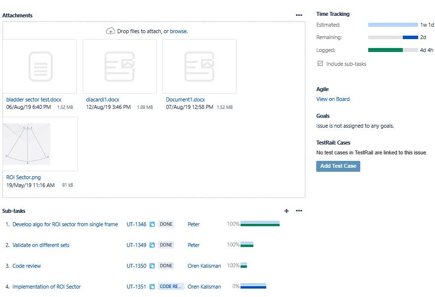The height and width of the screenshot is (297, 435).
Task: Click the '4d 4h' logged value
Action: (x=427, y=50)
